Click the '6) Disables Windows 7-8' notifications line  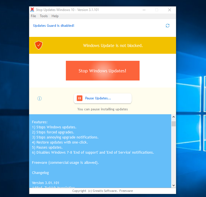click(93, 153)
